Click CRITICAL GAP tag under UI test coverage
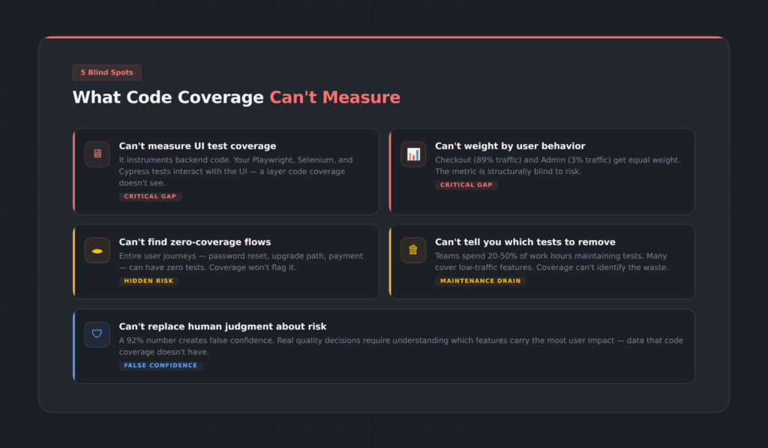This screenshot has width=768, height=448. coord(150,196)
